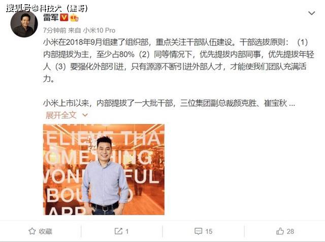Click the 7分钟前 timestamp
Image resolution: width=325 pixels, height=242 pixels.
54,31
